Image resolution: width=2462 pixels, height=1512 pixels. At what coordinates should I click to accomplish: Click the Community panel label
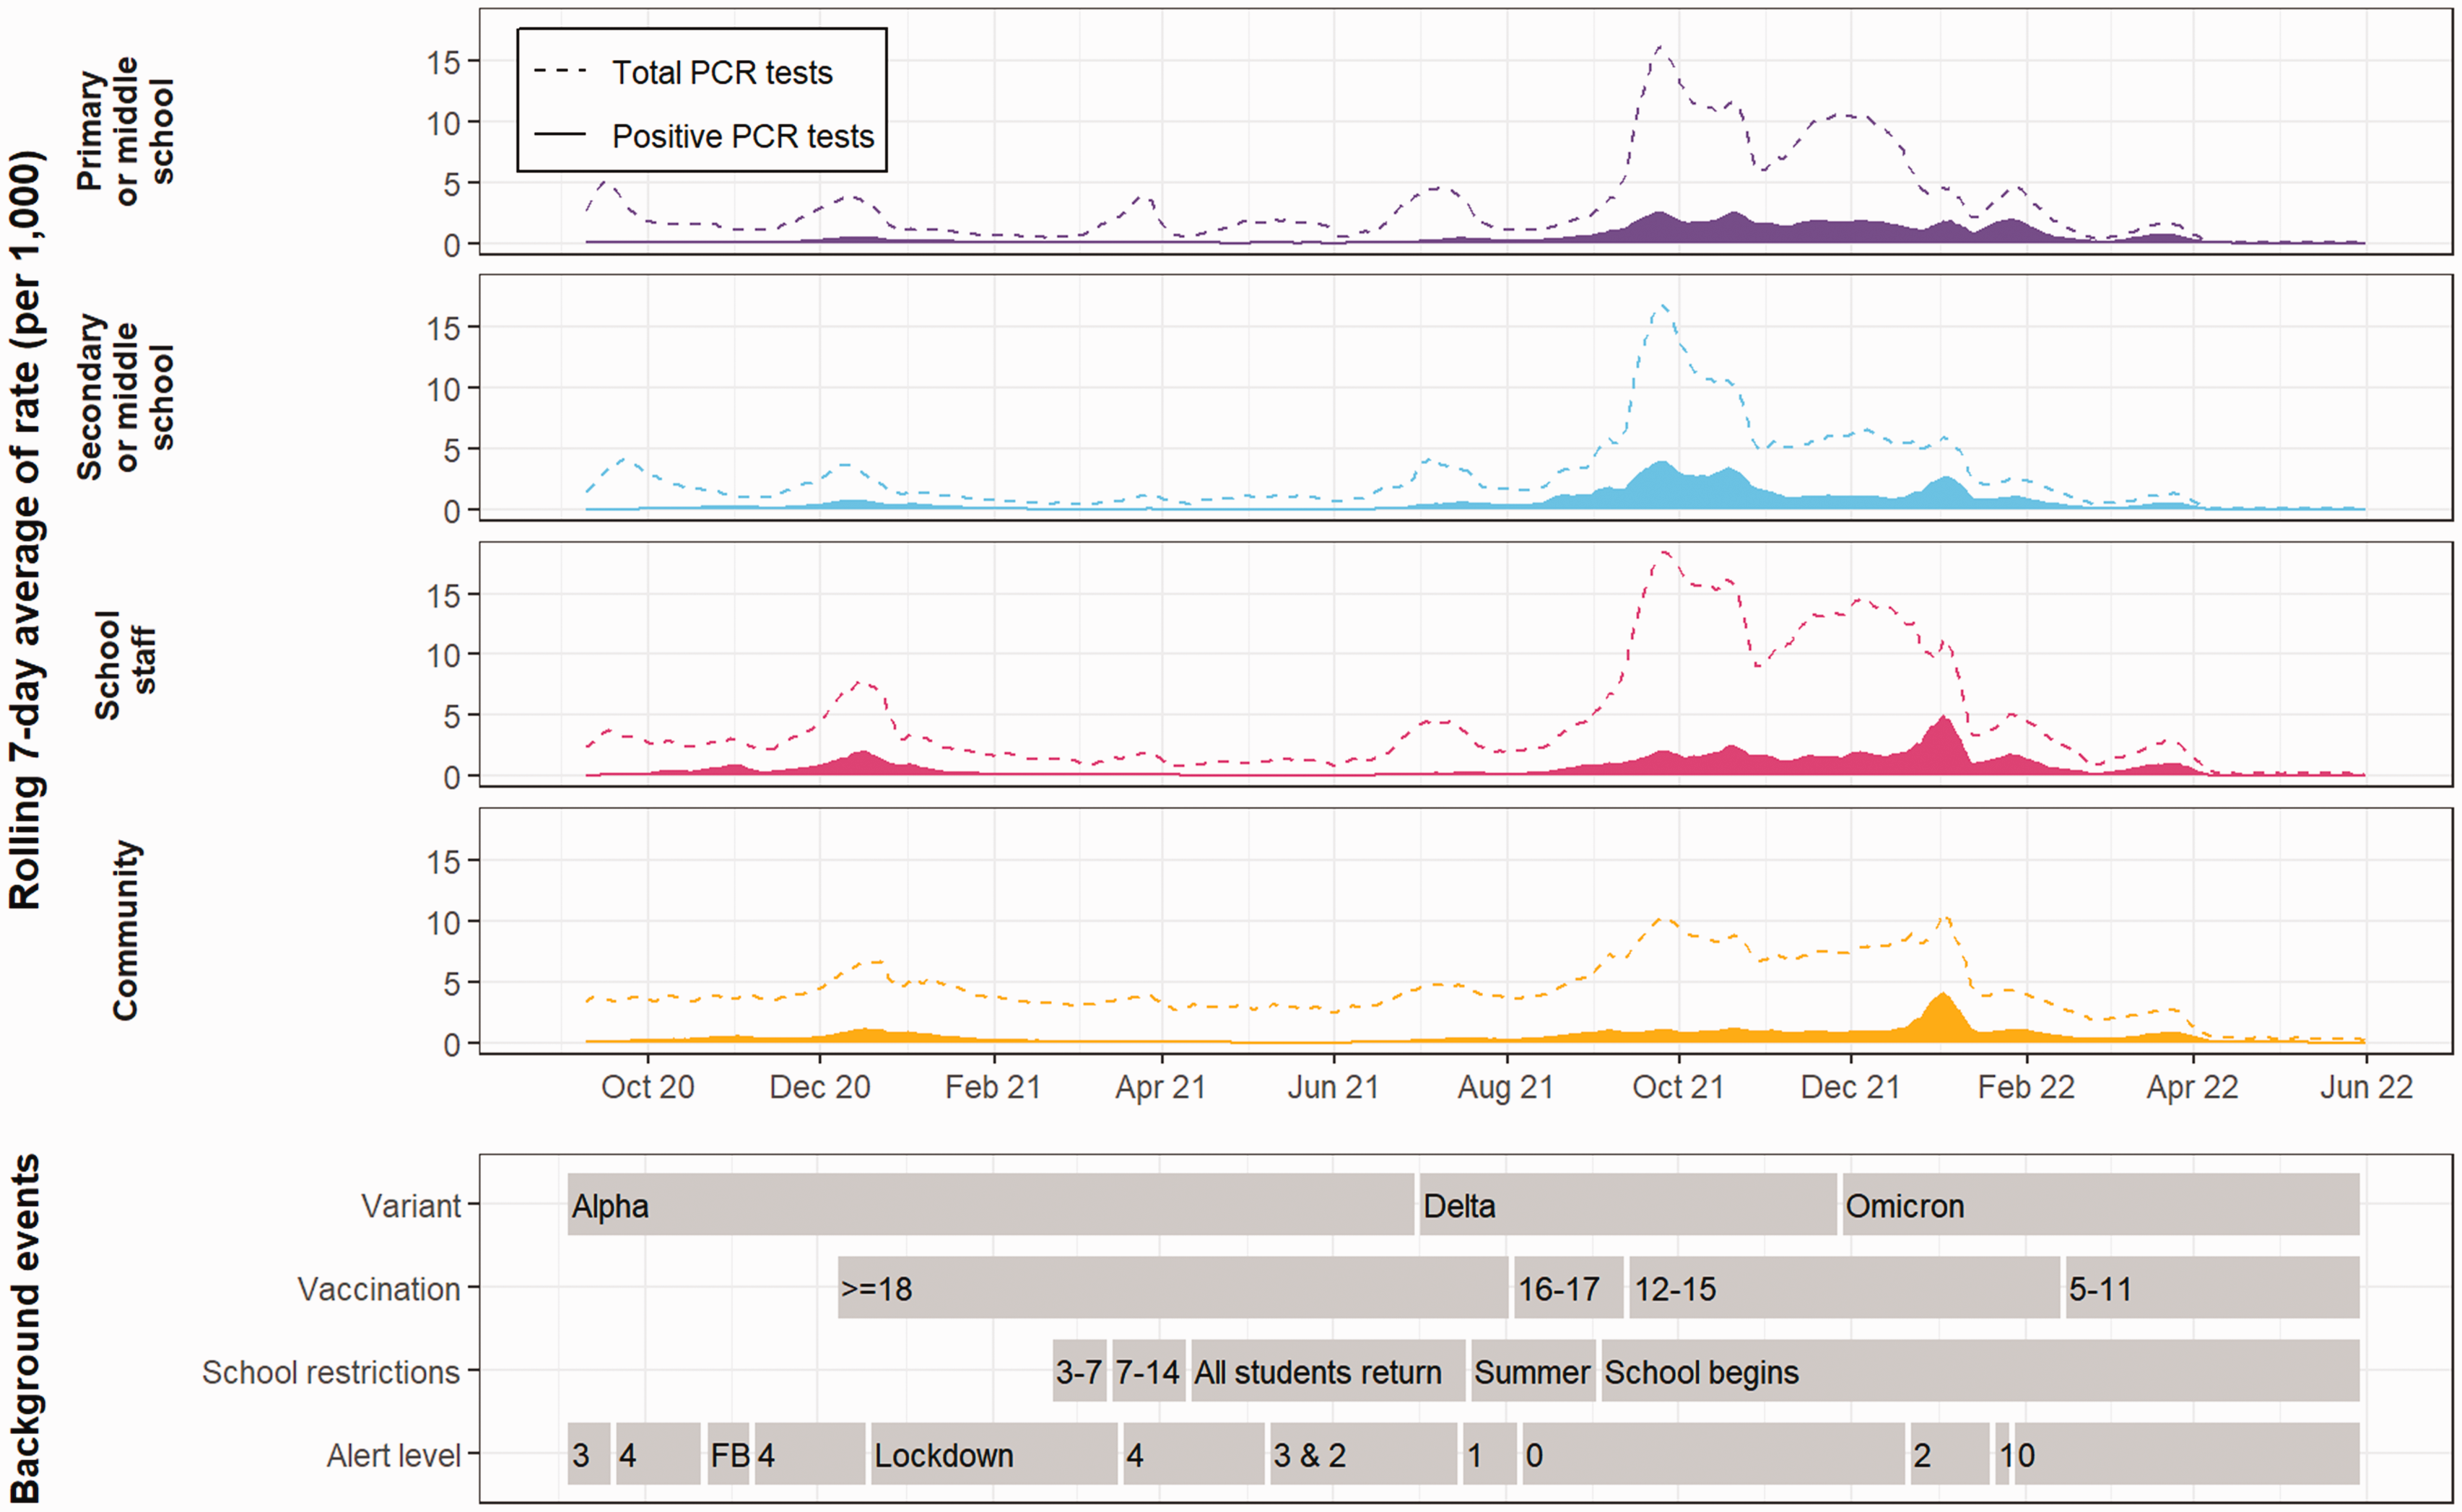click(x=125, y=930)
